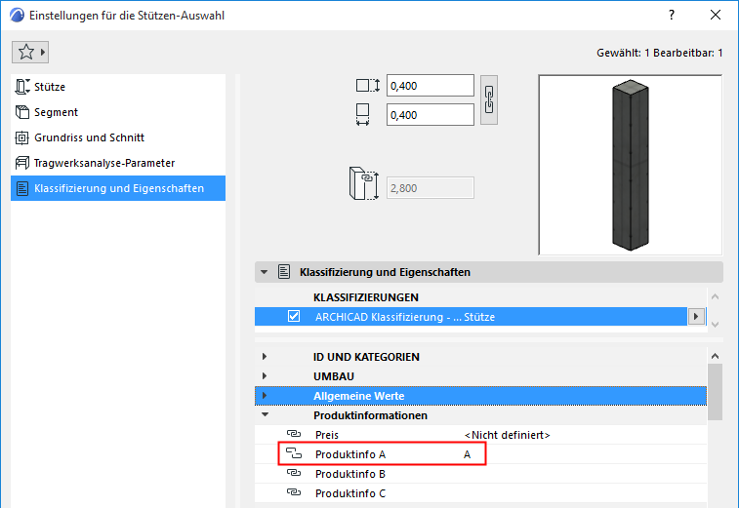
Task: Click the 3D column preview thumbnail
Action: (x=629, y=165)
